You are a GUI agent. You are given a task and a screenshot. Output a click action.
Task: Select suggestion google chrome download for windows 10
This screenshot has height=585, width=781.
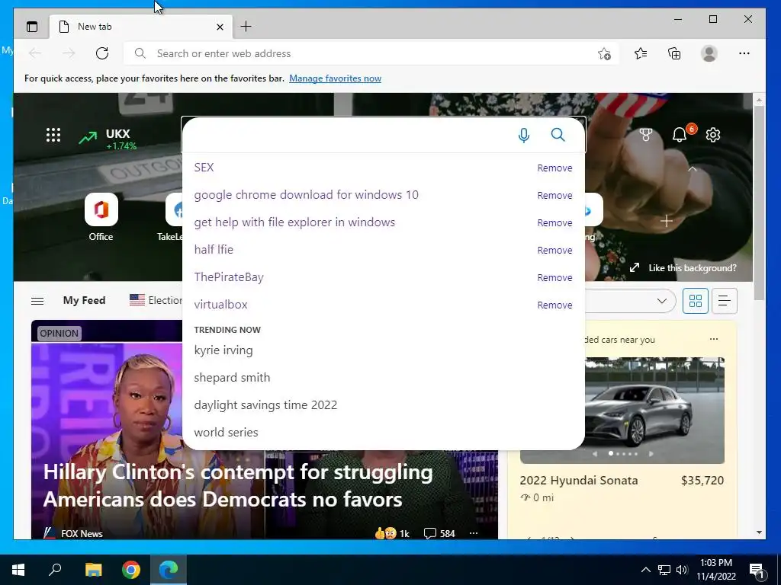tap(307, 194)
